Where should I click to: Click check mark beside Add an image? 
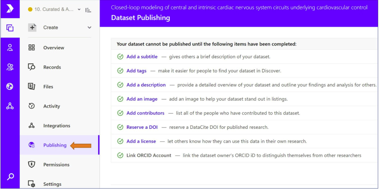120,99
